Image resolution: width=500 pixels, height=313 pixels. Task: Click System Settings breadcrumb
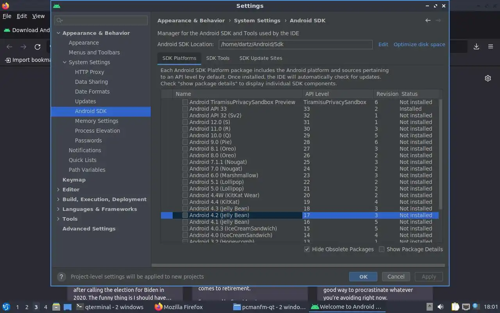pyautogui.click(x=257, y=20)
